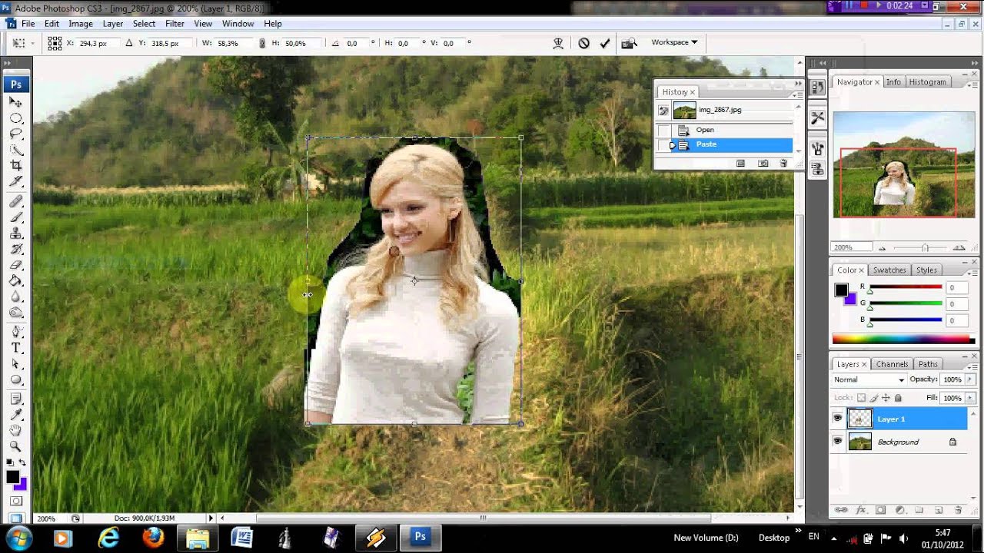The height and width of the screenshot is (553, 984).
Task: Select the Blur tool
Action: point(16,297)
